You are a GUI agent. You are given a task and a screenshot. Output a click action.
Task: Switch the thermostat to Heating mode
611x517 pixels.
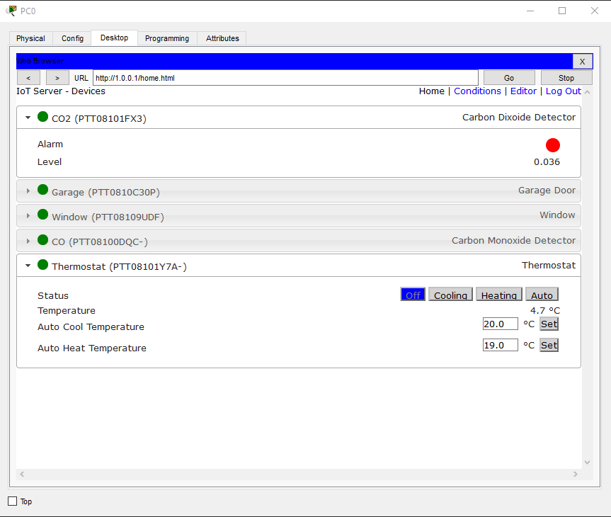pos(498,295)
